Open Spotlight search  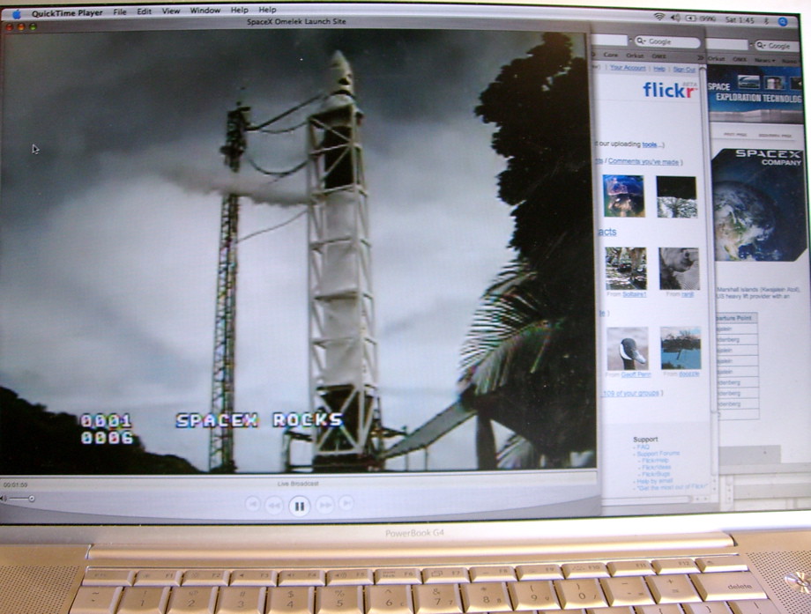point(783,22)
